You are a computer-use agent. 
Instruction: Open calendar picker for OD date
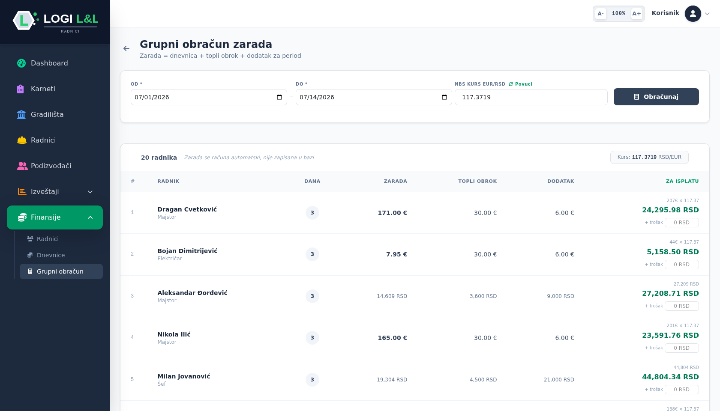279,97
